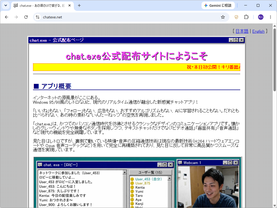Click the アプリ概要 section heading
Screen dimensions: 277x208
[x=52, y=86]
